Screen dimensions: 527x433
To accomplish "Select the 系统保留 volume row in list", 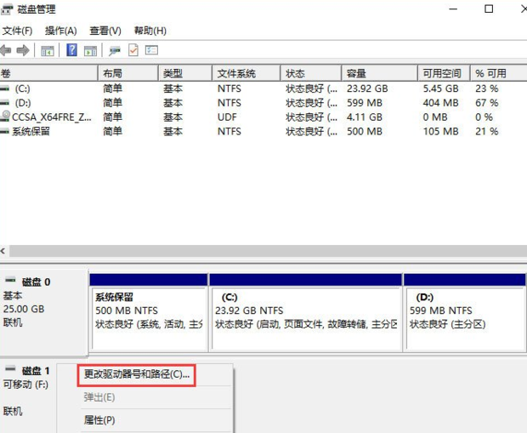I will [x=263, y=131].
